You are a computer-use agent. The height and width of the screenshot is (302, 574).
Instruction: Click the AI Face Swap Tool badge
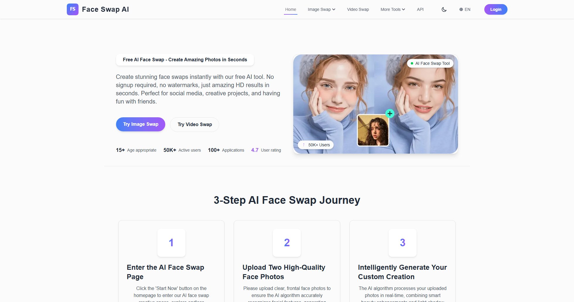tap(430, 63)
